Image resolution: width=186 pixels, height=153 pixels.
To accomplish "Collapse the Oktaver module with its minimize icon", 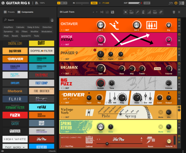I will 179,23.
